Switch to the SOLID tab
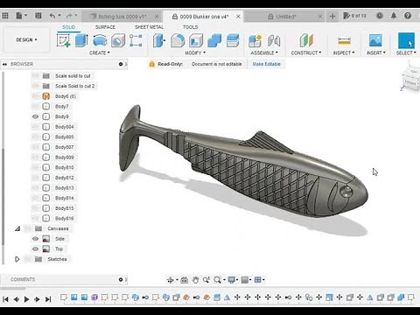 click(x=69, y=27)
